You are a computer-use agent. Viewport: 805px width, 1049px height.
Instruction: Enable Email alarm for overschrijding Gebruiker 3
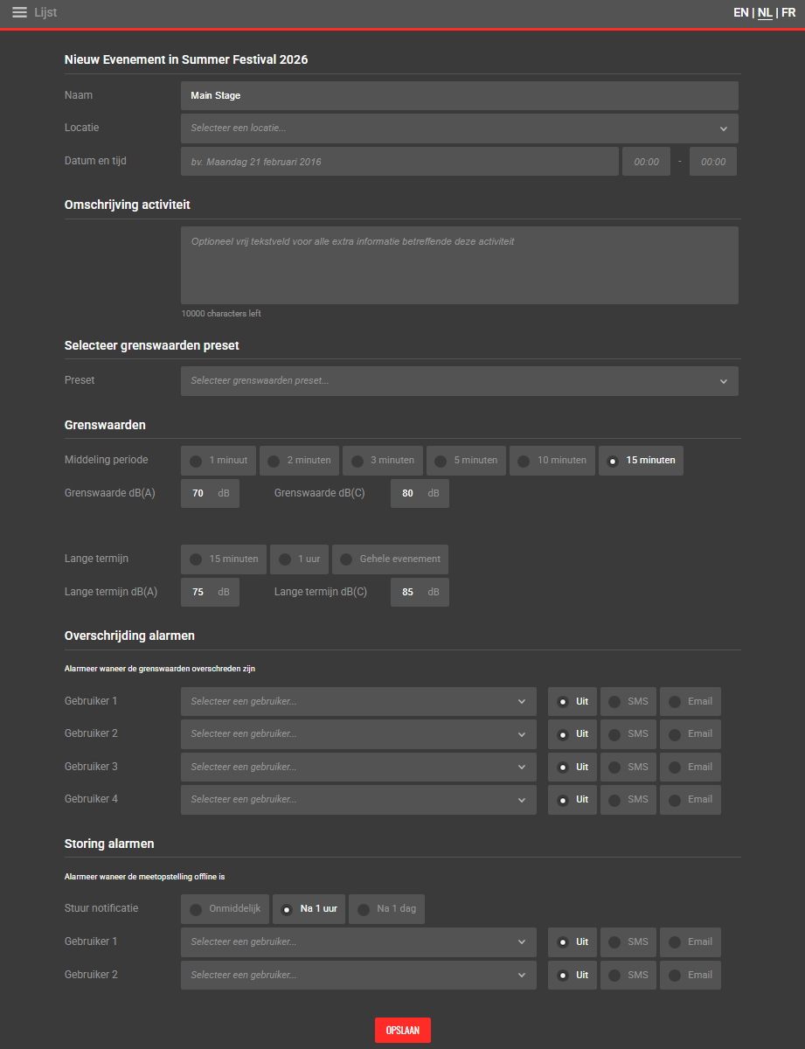690,768
